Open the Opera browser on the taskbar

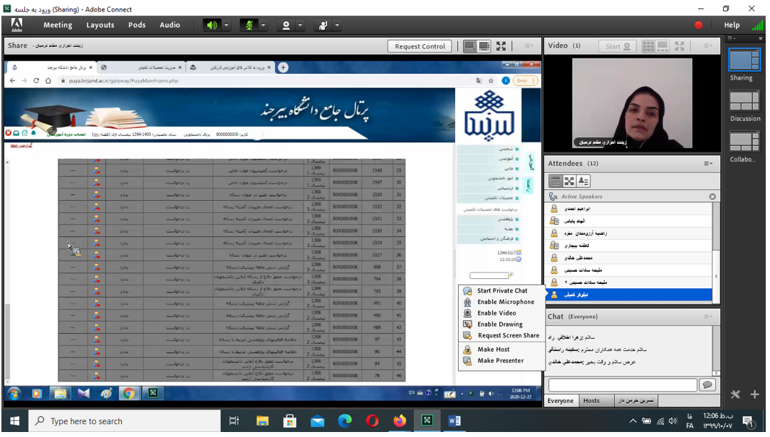point(373,421)
